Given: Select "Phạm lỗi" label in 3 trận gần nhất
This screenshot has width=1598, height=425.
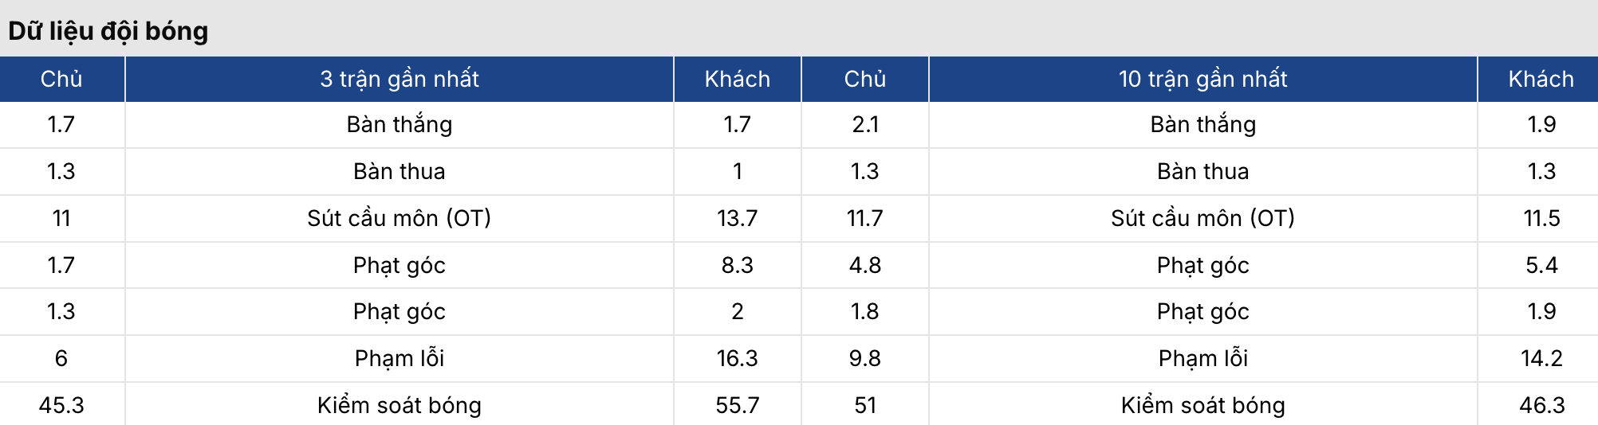Looking at the screenshot, I should point(399,358).
